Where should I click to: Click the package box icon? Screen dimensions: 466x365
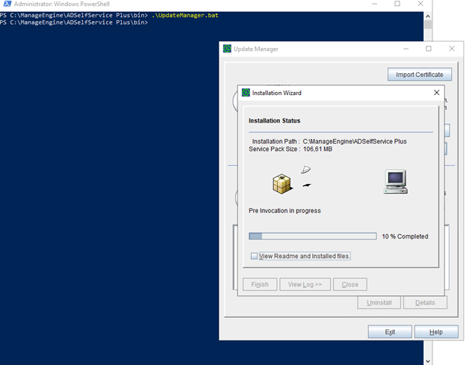(282, 184)
